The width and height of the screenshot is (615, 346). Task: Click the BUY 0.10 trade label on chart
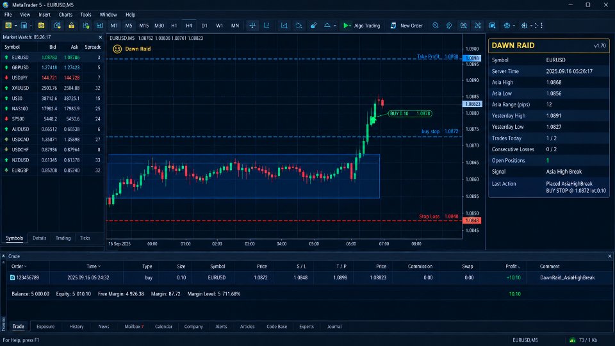410,113
